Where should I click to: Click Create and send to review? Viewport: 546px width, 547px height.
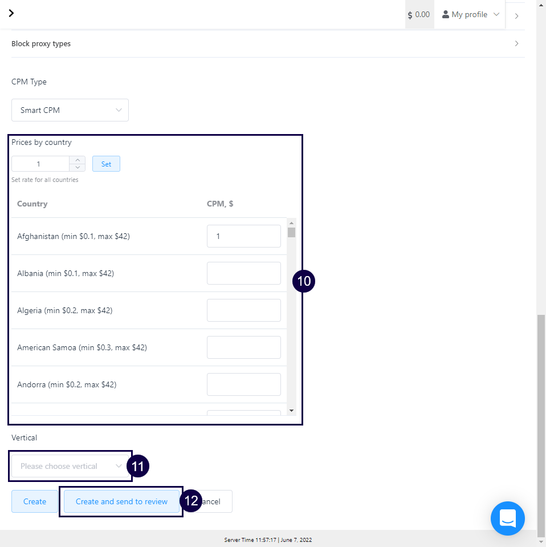pyautogui.click(x=121, y=501)
